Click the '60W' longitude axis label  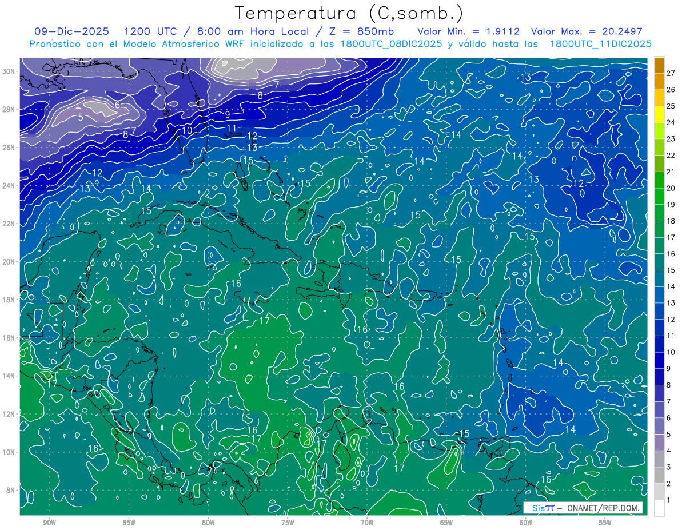coord(526,523)
